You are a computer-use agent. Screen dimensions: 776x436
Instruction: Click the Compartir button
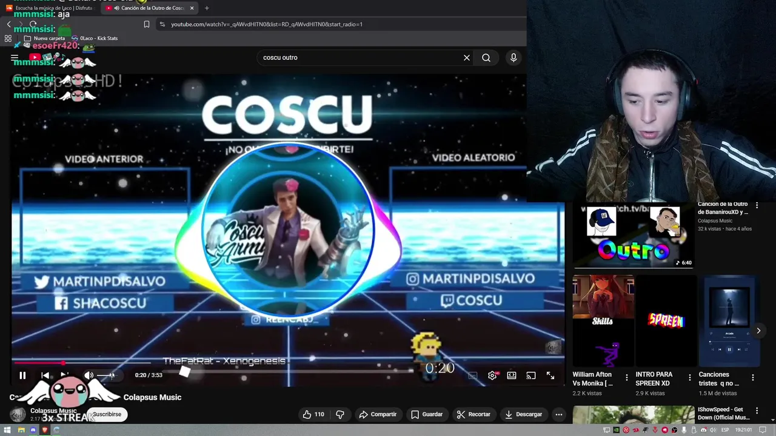coord(378,414)
